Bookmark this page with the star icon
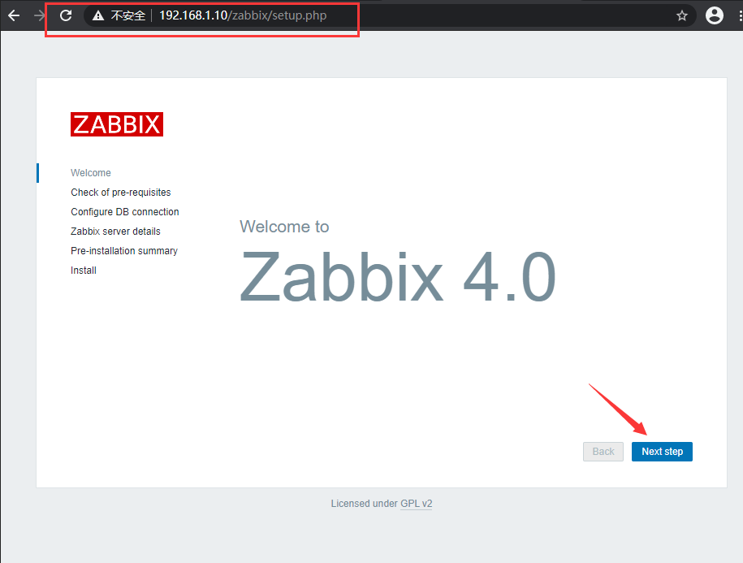743x563 pixels. click(682, 15)
